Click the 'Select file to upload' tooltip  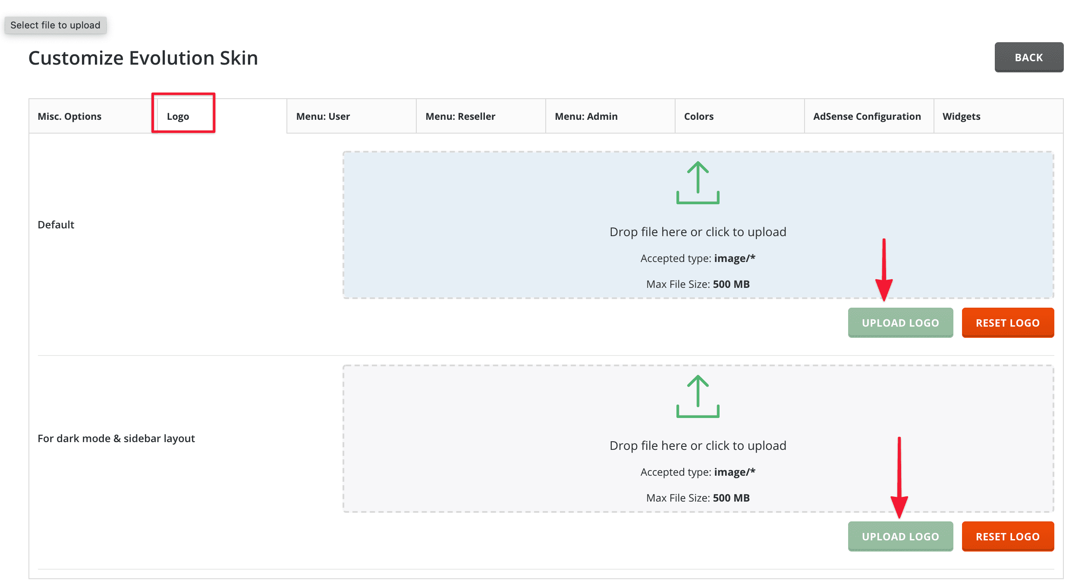[x=55, y=25]
